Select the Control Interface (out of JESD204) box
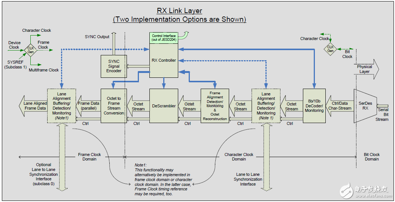395x202 pixels. (164, 38)
